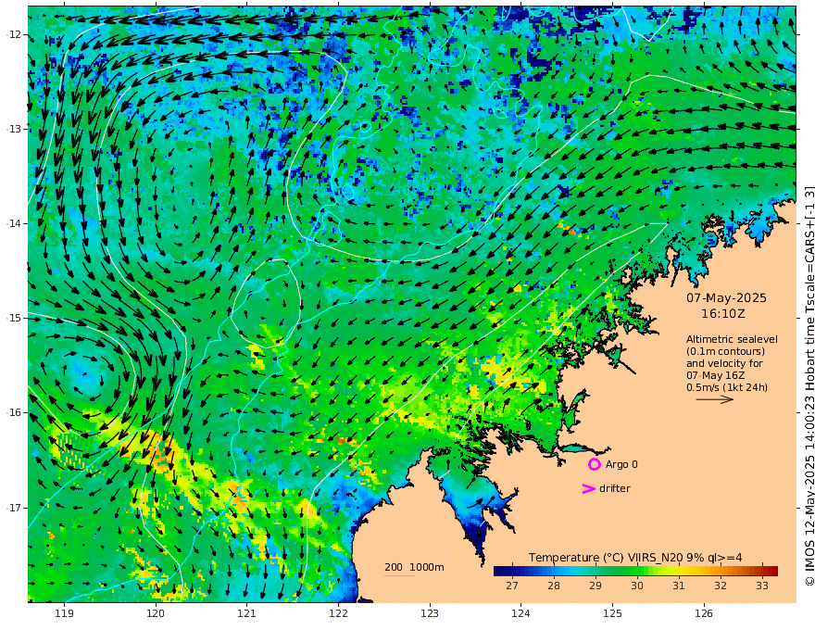Click the colorbar tick label 30
This screenshot has height=630, width=815.
(637, 586)
